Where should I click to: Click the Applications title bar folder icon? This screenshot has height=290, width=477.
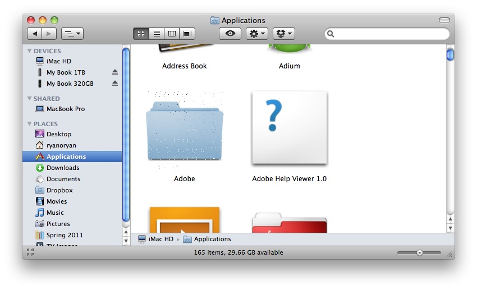[215, 20]
